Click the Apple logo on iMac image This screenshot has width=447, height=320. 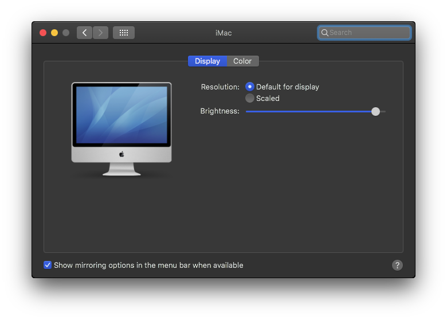coord(121,154)
